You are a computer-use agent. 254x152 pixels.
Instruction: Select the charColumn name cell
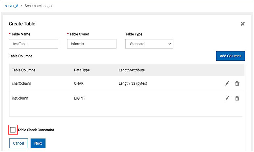coord(21,84)
